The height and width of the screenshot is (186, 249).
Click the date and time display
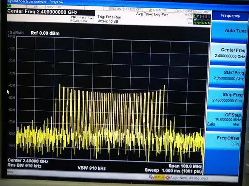click(x=192, y=11)
